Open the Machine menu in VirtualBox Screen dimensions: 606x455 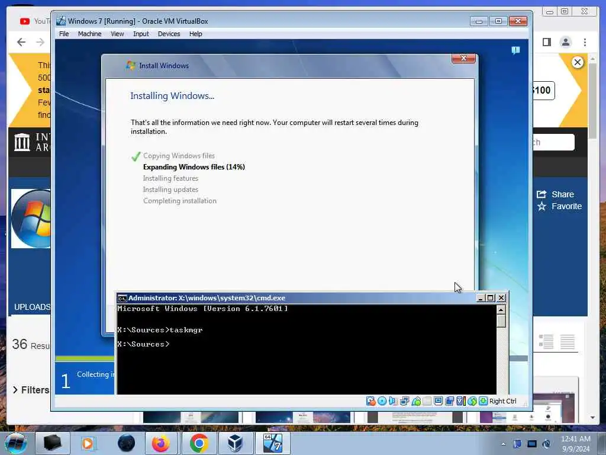coord(90,34)
